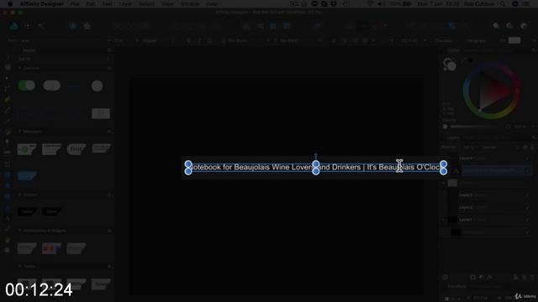Viewport: 538px width, 302px height.
Task: Select the green toggle switch asset
Action: [26, 86]
